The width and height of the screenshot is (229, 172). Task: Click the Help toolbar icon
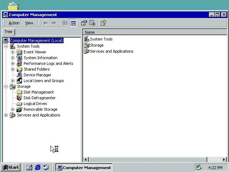pos(103,23)
